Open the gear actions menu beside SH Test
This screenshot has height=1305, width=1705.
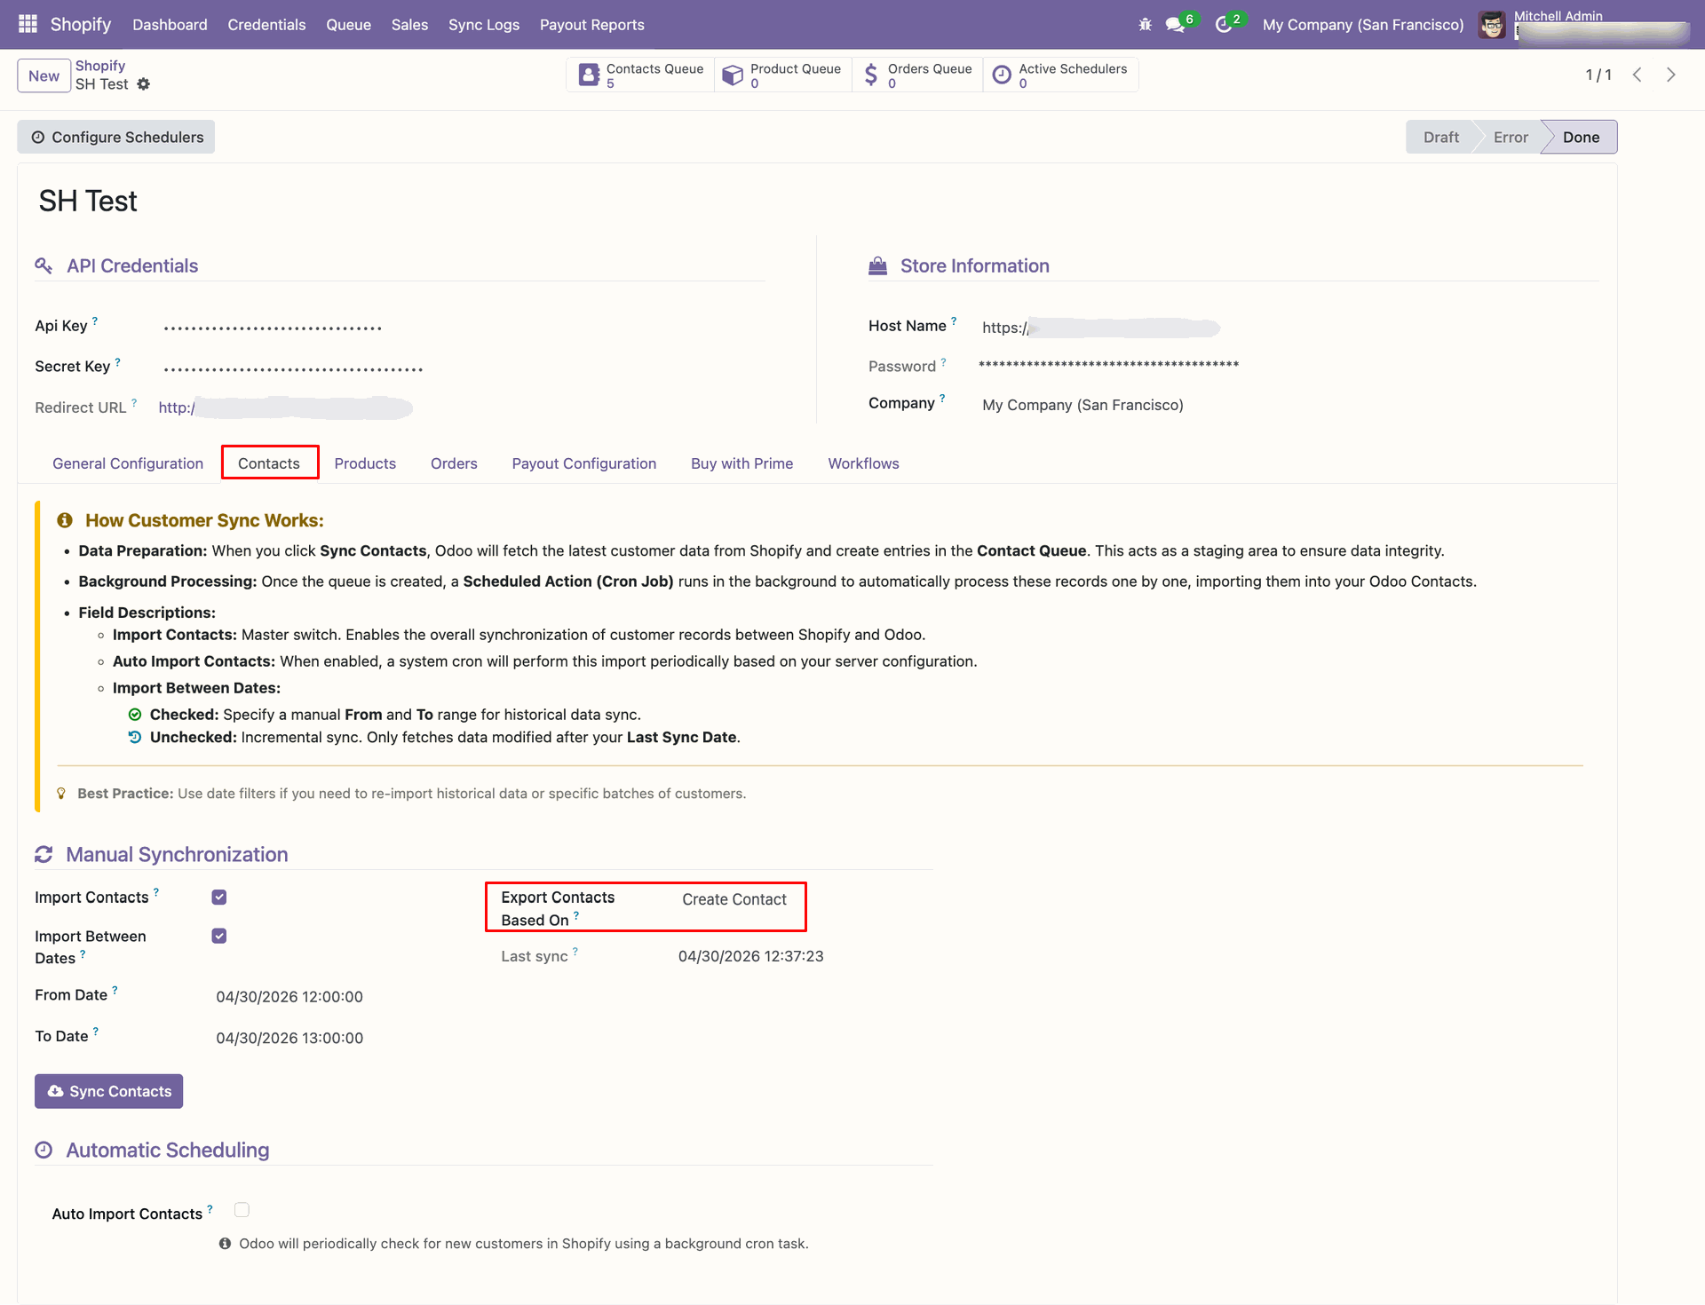click(144, 84)
